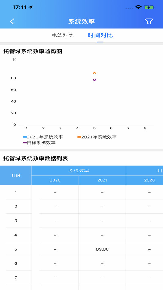Tap the 2021 column header in the table

click(102, 180)
